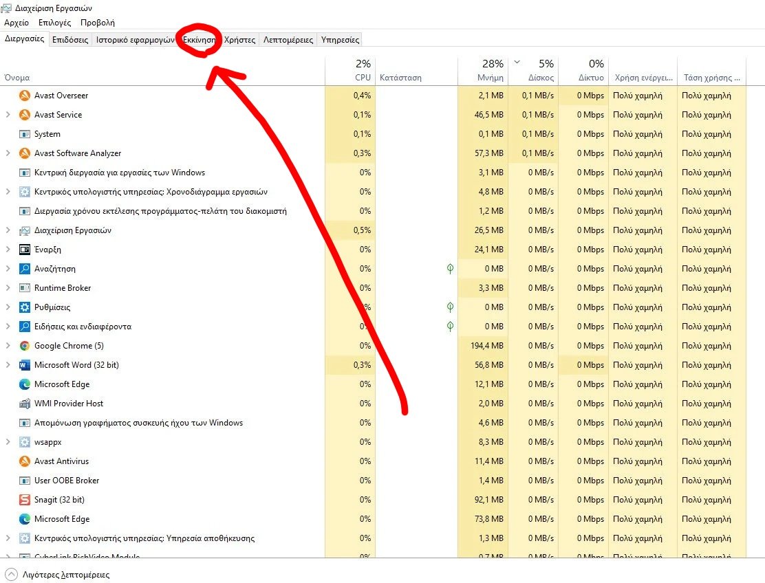This screenshot has height=583, width=765.
Task: Click the suspended leaf icon on Αναζήτηση row
Action: pos(451,269)
